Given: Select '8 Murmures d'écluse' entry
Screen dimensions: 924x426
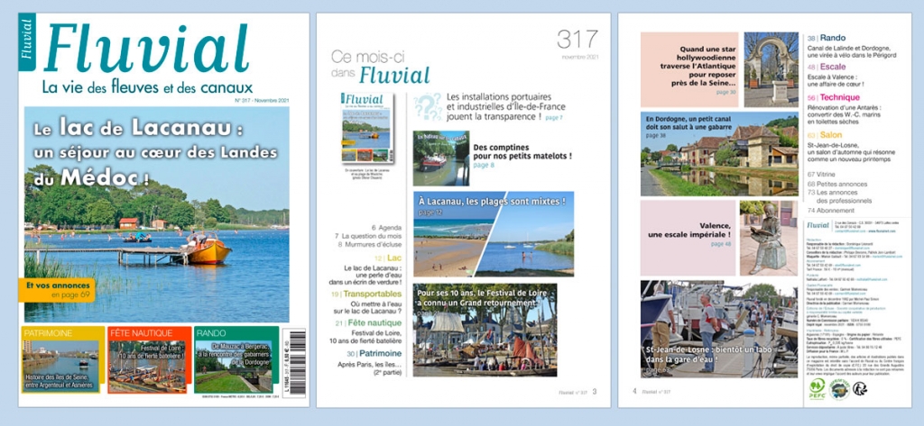Looking at the screenshot, I should coord(370,244).
